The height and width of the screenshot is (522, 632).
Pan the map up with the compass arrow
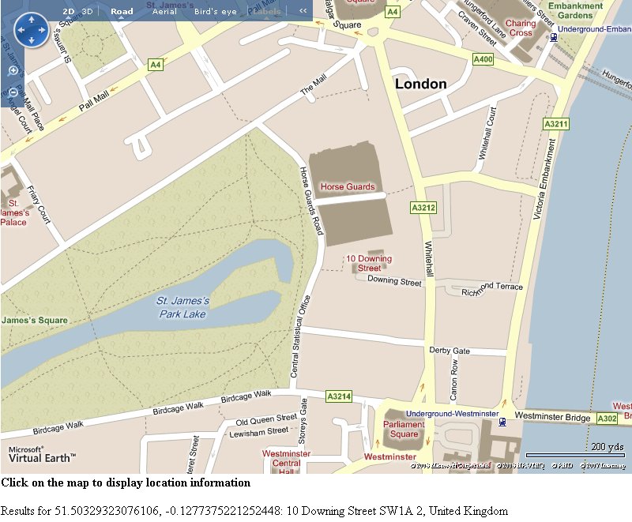coord(32,19)
